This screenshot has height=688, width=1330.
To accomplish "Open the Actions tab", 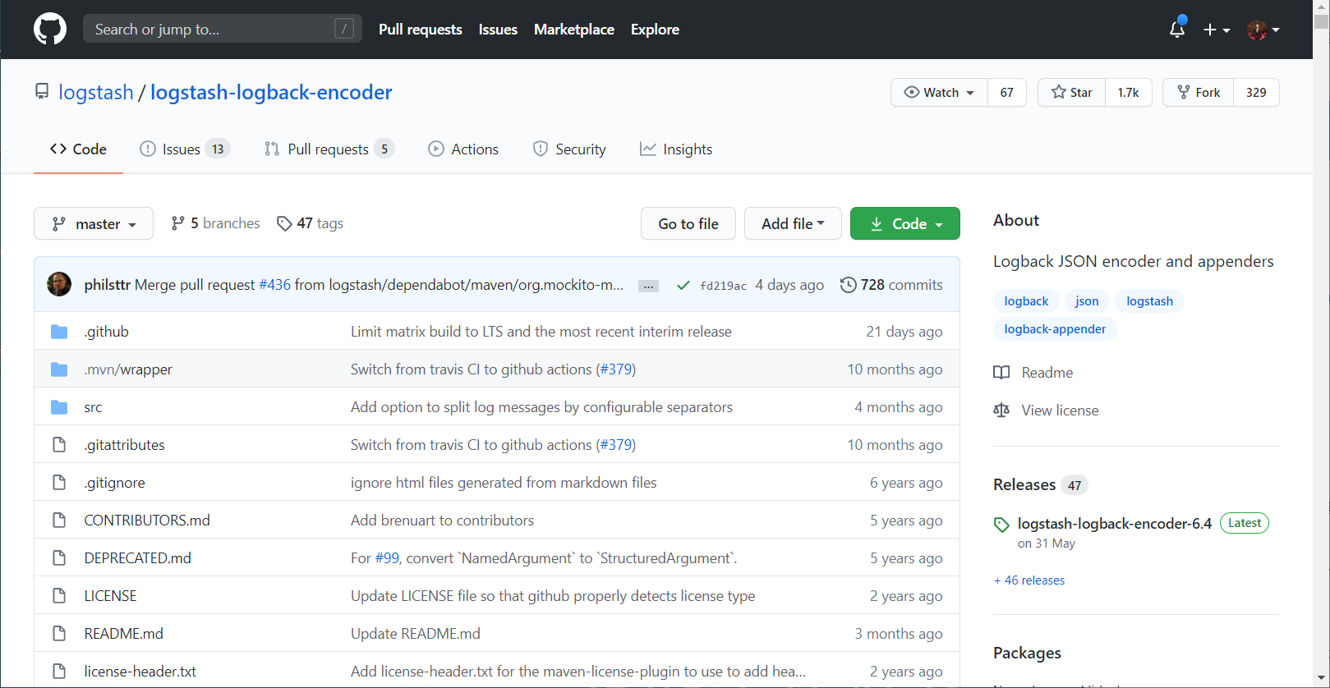I will coord(463,149).
